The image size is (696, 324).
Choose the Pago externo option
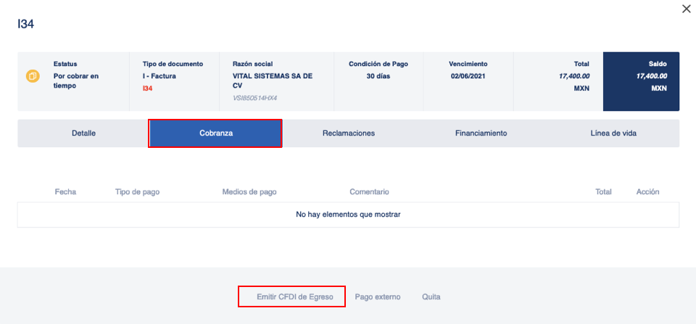click(x=378, y=297)
